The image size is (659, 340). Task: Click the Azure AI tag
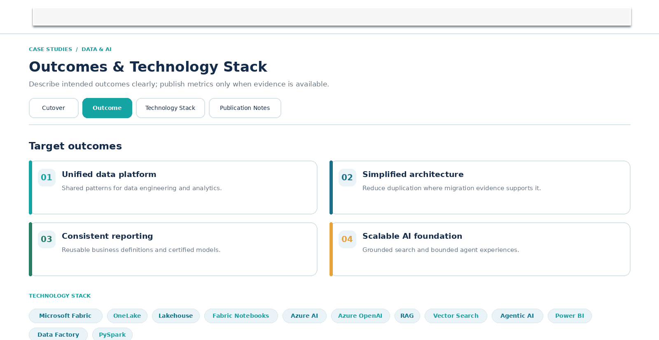pos(304,316)
